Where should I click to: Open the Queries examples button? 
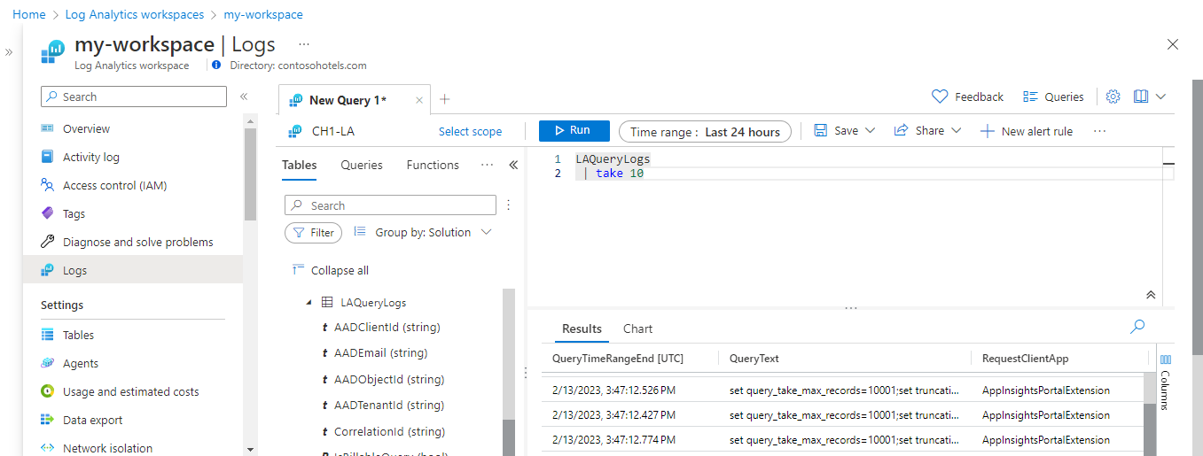point(1053,97)
